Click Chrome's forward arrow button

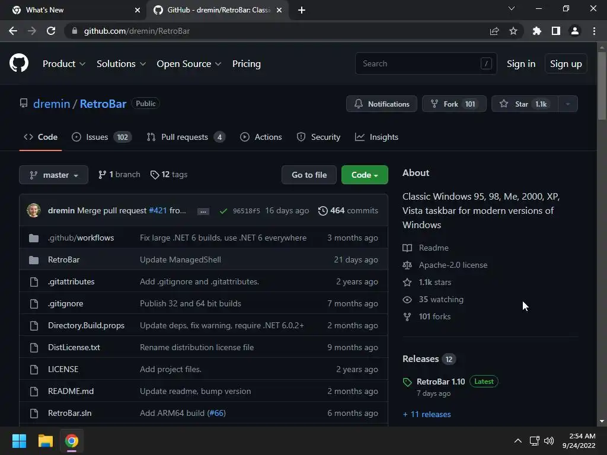[x=32, y=31]
